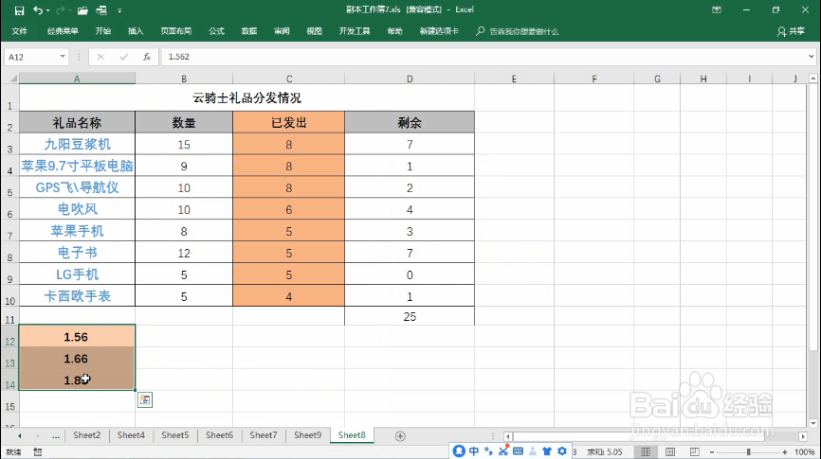Open the 文件 menu tab
The height and width of the screenshot is (459, 821).
pyautogui.click(x=19, y=31)
